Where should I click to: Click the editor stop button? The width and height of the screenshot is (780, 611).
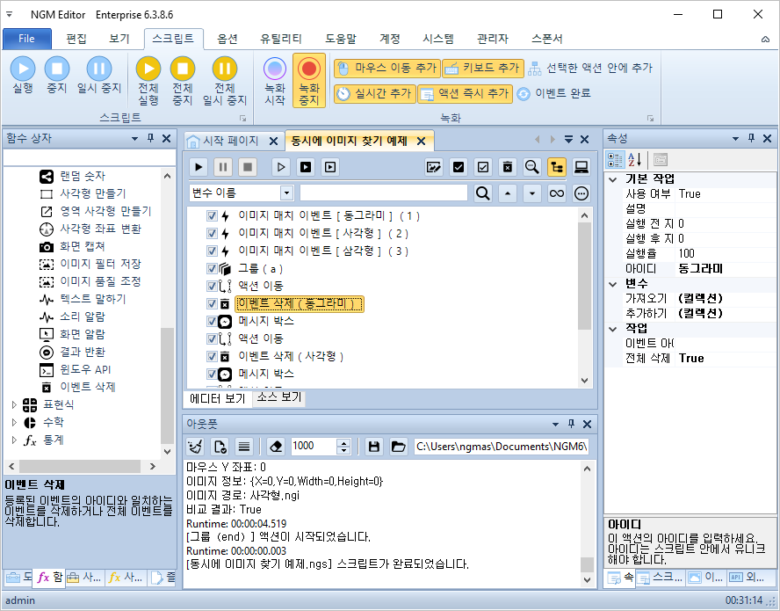(247, 167)
